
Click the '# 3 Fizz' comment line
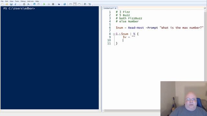tap(123, 12)
